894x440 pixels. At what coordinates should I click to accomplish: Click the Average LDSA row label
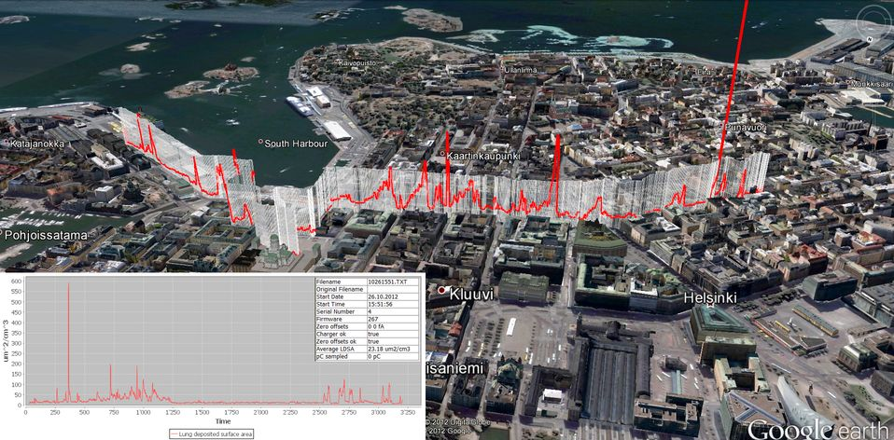335,349
